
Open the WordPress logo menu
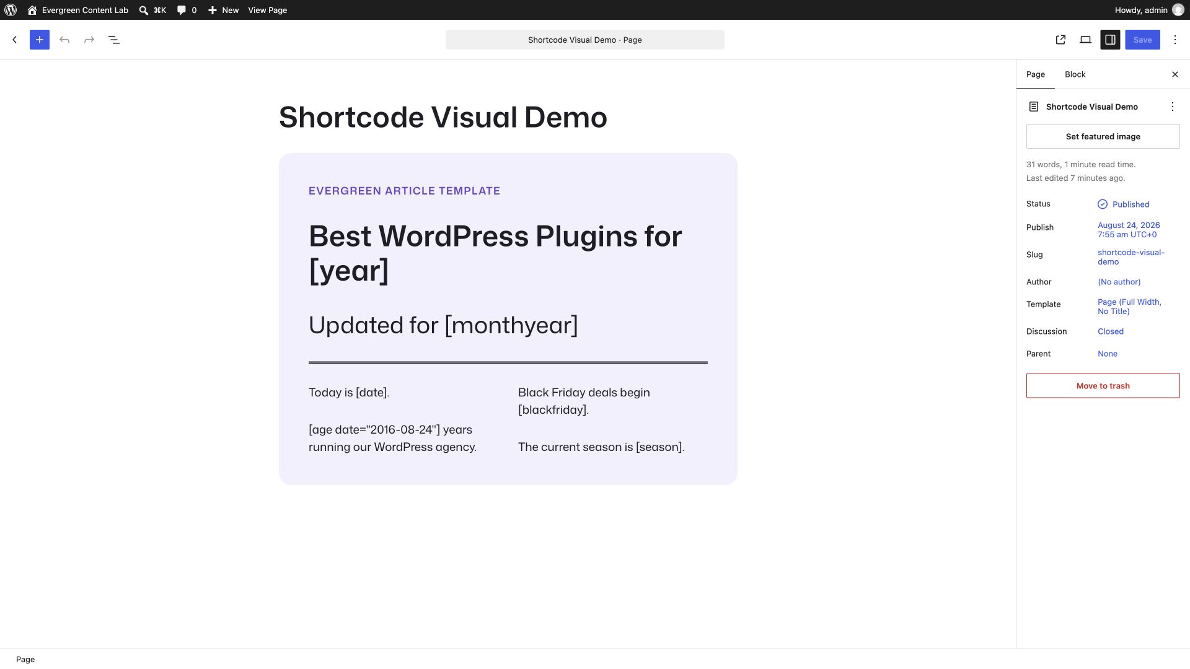11,10
